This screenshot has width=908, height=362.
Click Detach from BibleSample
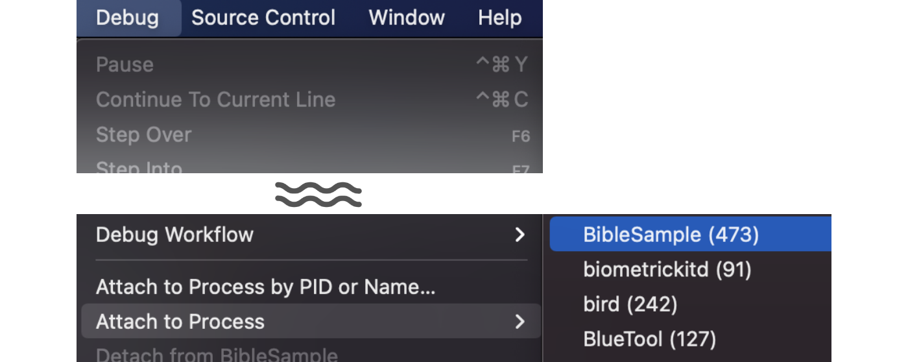pyautogui.click(x=217, y=356)
